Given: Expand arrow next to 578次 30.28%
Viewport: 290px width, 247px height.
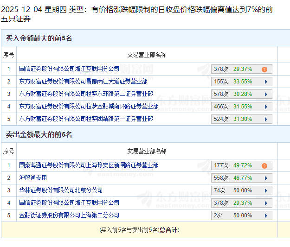Looking at the screenshot, I should click(x=266, y=94).
